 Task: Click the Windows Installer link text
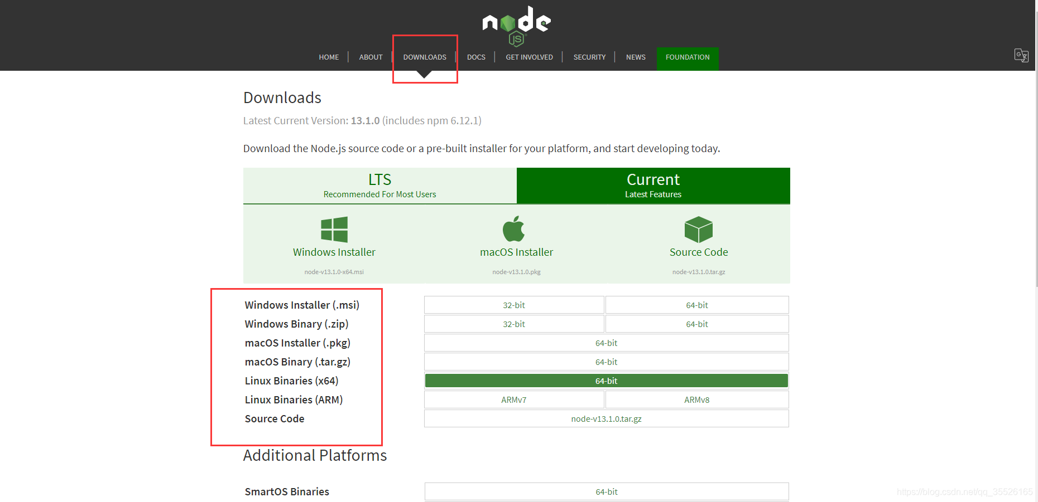[334, 252]
